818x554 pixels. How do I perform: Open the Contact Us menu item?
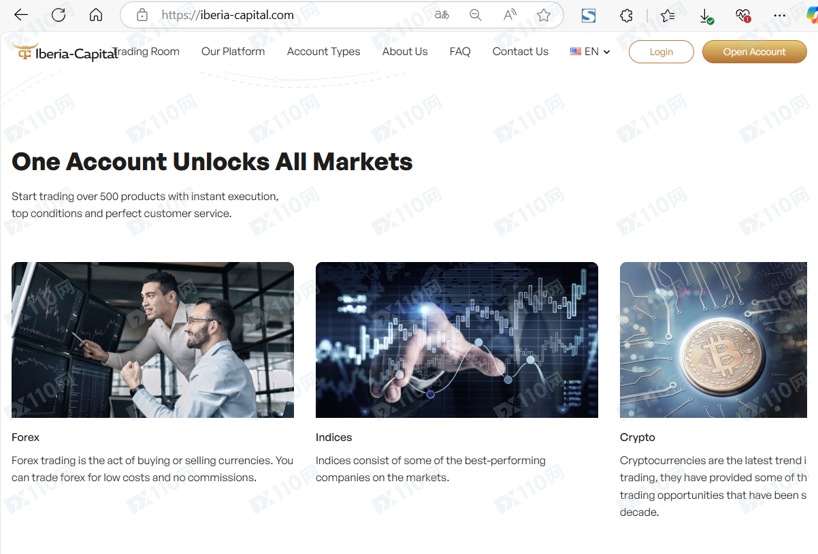pos(521,51)
